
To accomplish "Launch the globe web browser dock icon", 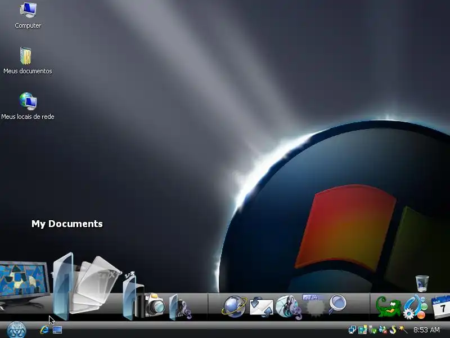I will [234, 306].
